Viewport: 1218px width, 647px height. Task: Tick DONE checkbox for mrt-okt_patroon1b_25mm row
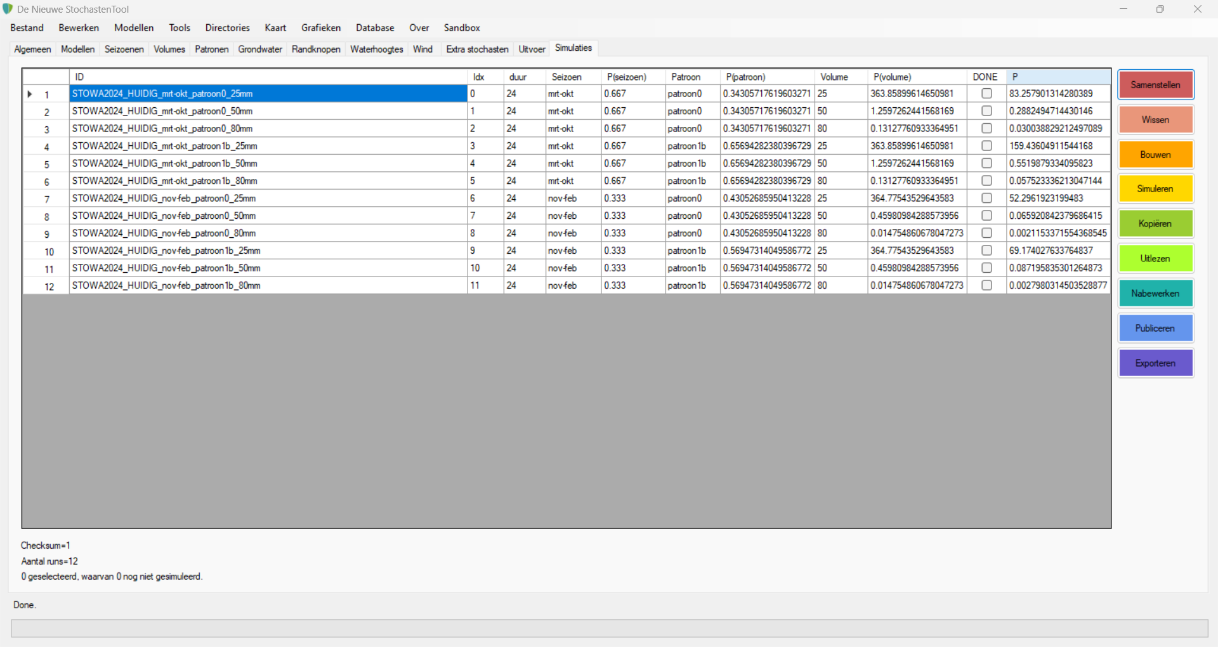click(986, 146)
